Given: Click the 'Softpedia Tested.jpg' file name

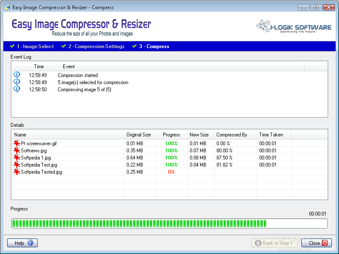Looking at the screenshot, I should tap(41, 172).
